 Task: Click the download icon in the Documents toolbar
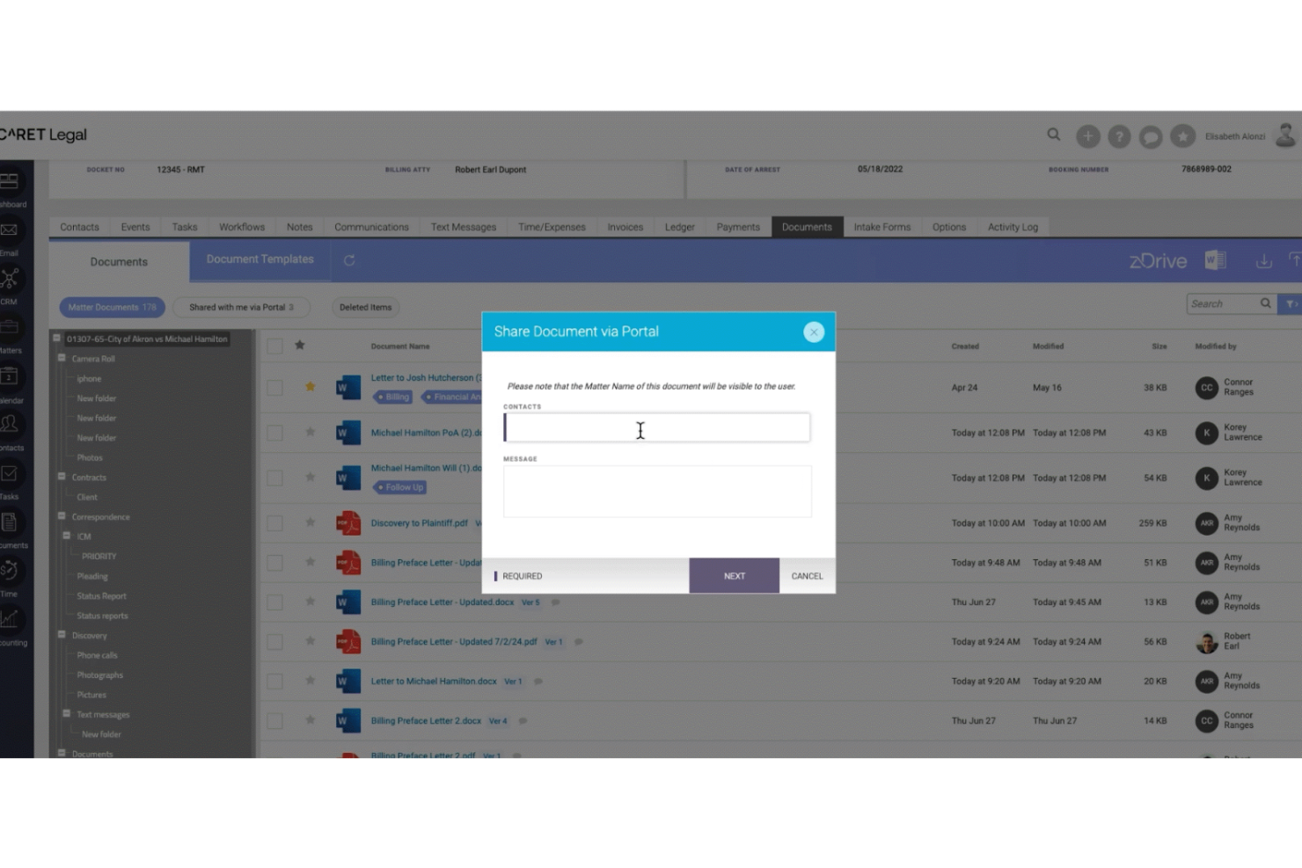coord(1264,260)
